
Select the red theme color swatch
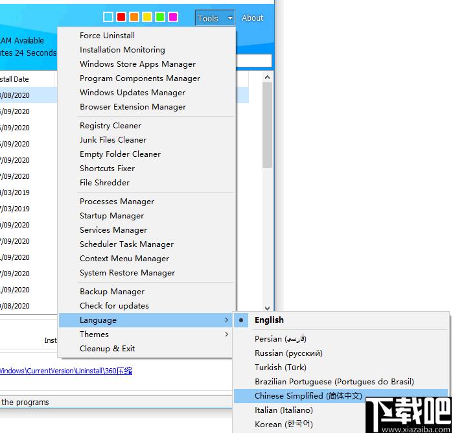pos(121,17)
